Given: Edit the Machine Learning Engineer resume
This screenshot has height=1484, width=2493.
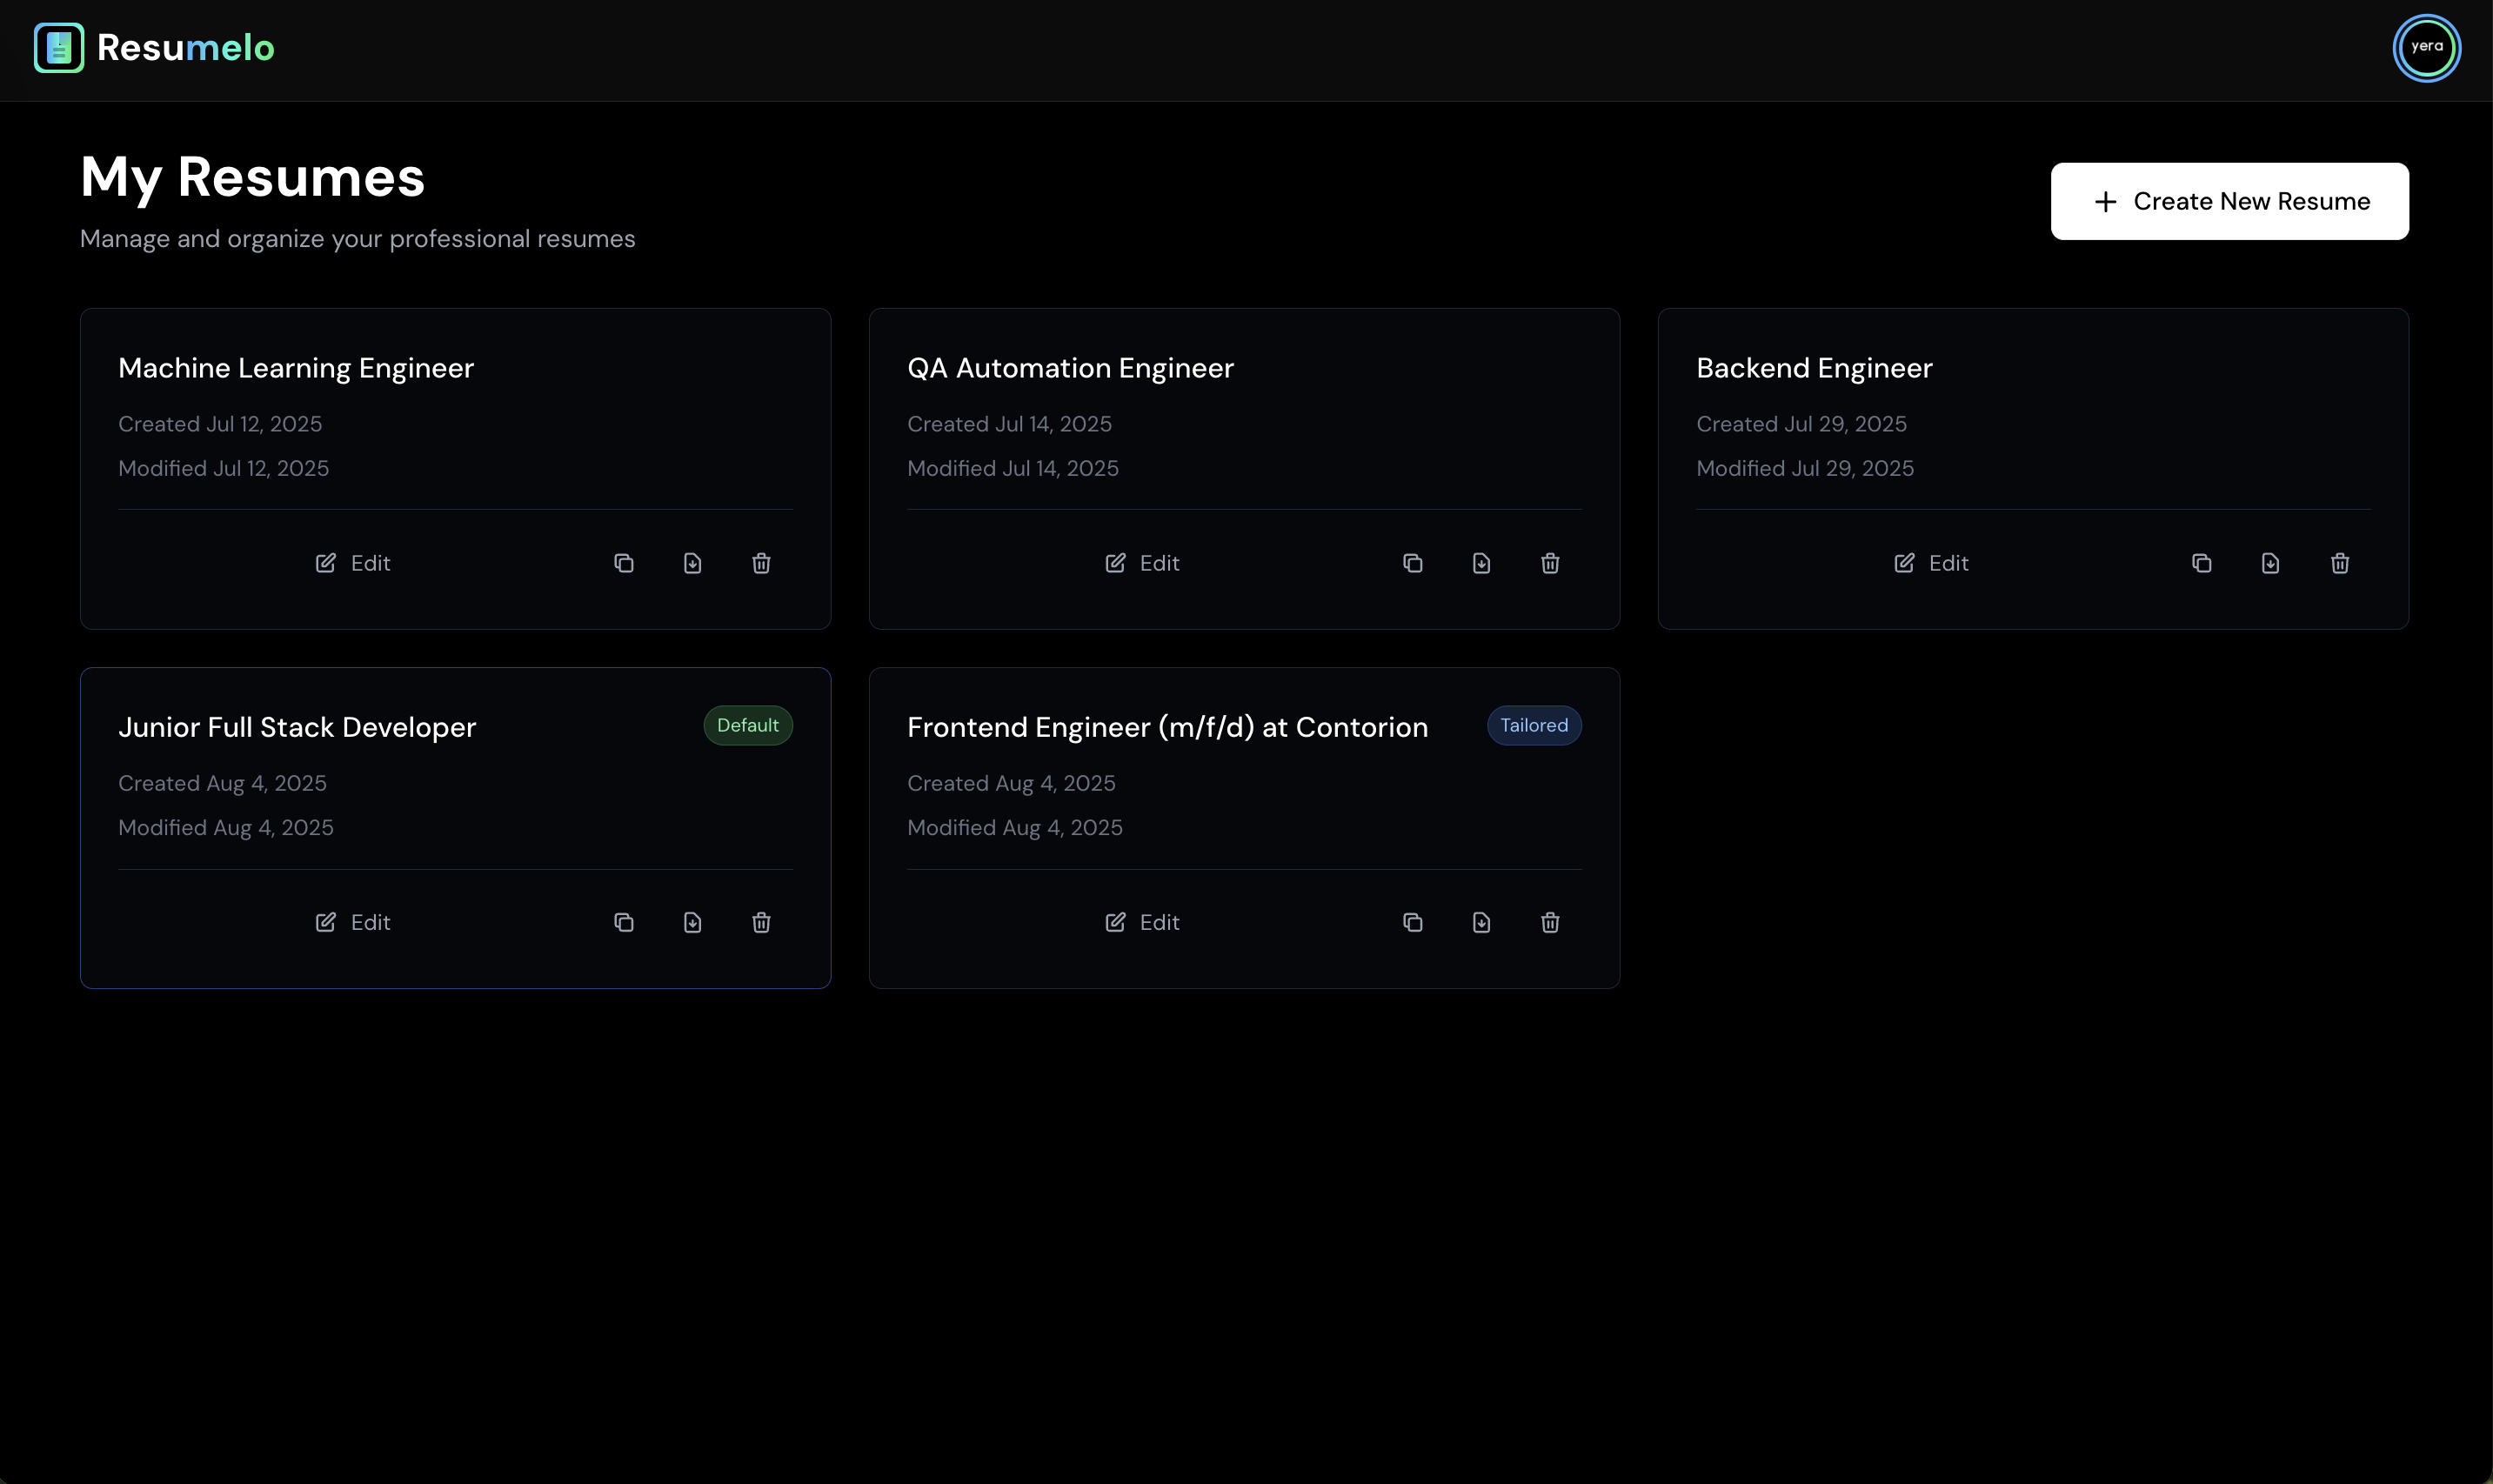Looking at the screenshot, I should click(x=353, y=563).
